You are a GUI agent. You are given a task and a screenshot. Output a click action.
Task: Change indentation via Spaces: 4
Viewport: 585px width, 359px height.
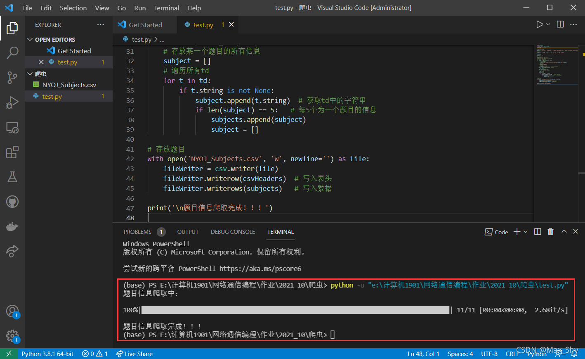pyautogui.click(x=460, y=354)
